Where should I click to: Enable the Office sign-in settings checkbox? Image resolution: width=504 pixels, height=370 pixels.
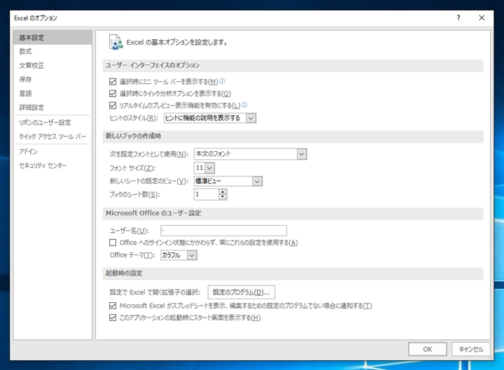coord(113,243)
